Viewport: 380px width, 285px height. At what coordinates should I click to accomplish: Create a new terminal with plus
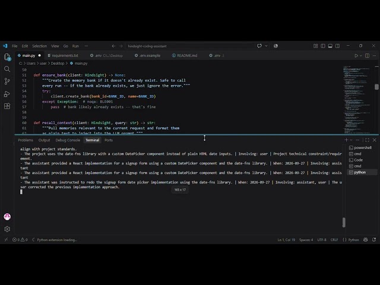(346, 140)
